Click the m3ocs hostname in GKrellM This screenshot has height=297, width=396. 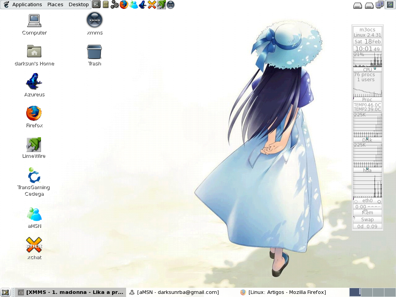367,29
